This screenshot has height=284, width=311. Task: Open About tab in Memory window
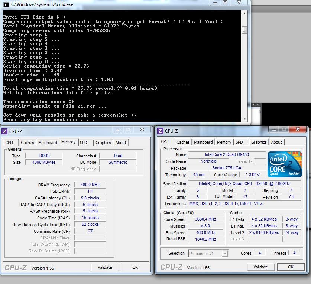(121, 143)
